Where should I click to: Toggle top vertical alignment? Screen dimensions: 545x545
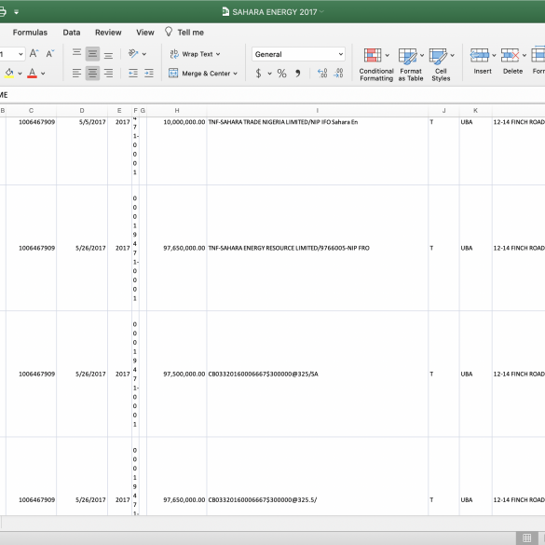point(76,53)
